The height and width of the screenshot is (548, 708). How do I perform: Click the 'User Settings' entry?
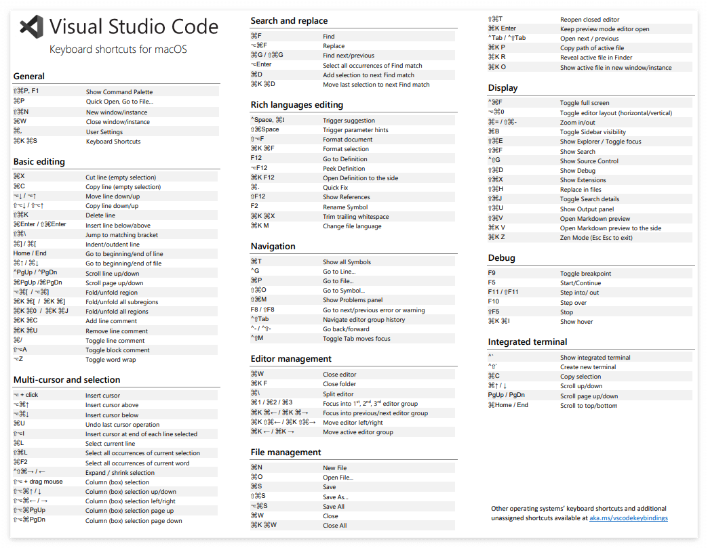(x=104, y=132)
